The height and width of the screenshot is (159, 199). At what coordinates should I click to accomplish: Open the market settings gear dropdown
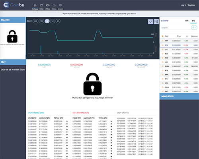click(194, 27)
